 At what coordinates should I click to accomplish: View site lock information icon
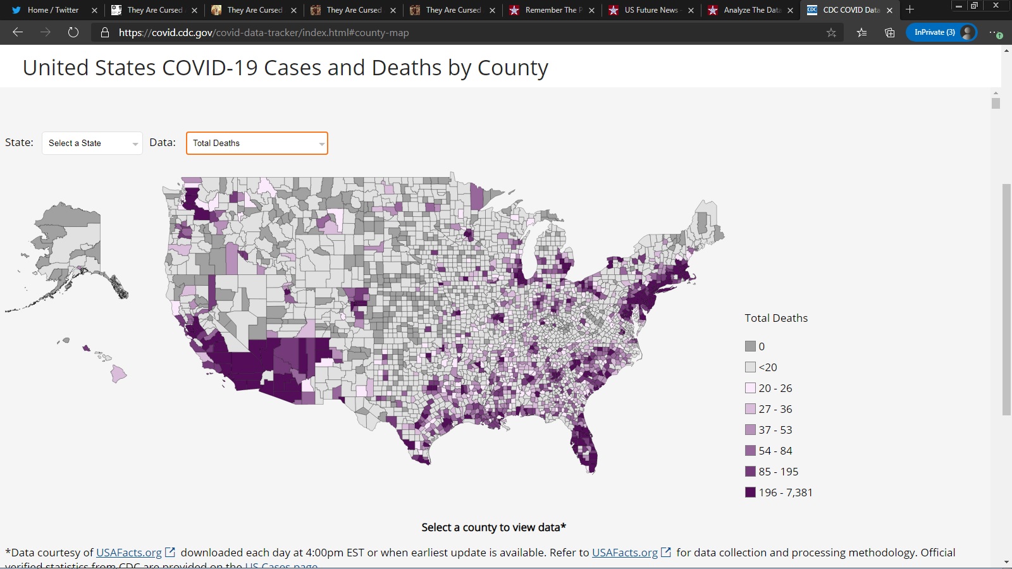(x=105, y=33)
